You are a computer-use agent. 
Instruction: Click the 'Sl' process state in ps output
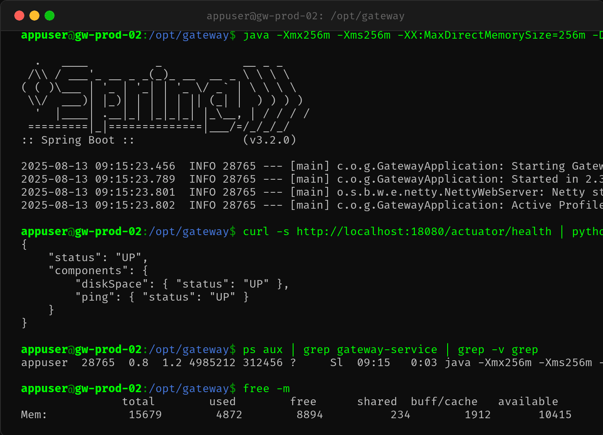337,362
